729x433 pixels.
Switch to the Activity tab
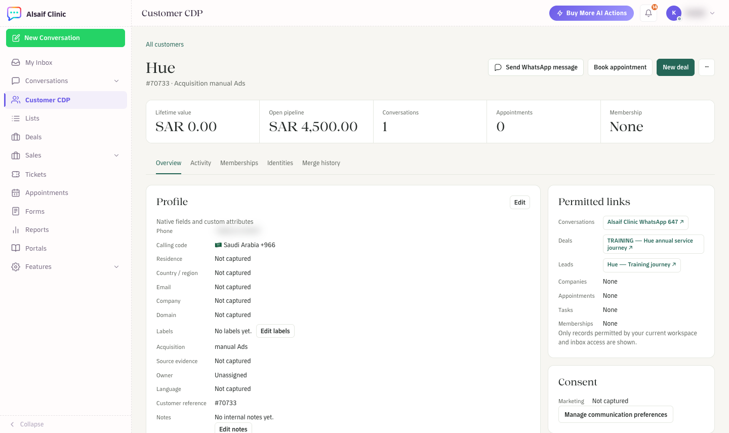[200, 163]
